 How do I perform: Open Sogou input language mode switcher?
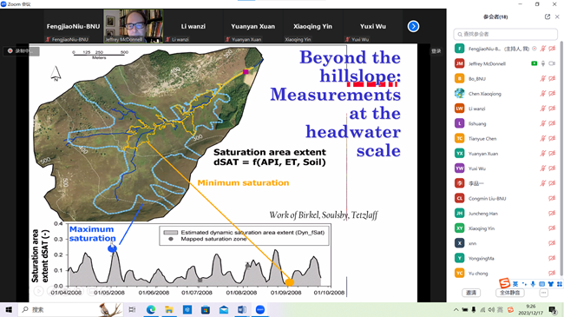tap(515, 284)
